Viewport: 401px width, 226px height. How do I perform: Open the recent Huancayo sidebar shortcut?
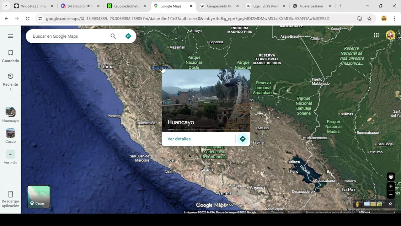10,115
